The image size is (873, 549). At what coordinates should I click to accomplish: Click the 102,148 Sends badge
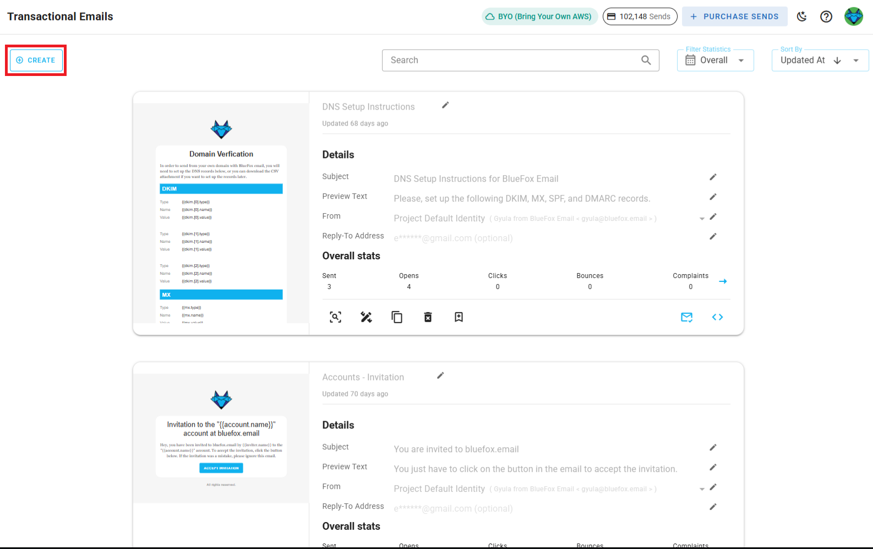pos(640,17)
